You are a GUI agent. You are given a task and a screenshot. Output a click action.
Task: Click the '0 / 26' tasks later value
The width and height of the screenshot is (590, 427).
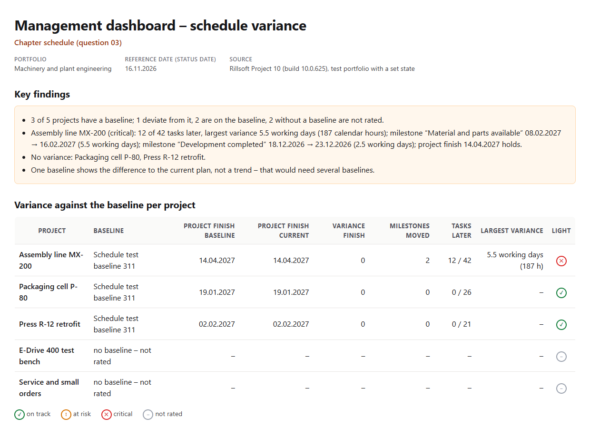click(x=462, y=292)
